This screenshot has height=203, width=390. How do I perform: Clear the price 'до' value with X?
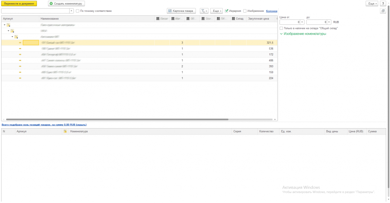coord(329,22)
